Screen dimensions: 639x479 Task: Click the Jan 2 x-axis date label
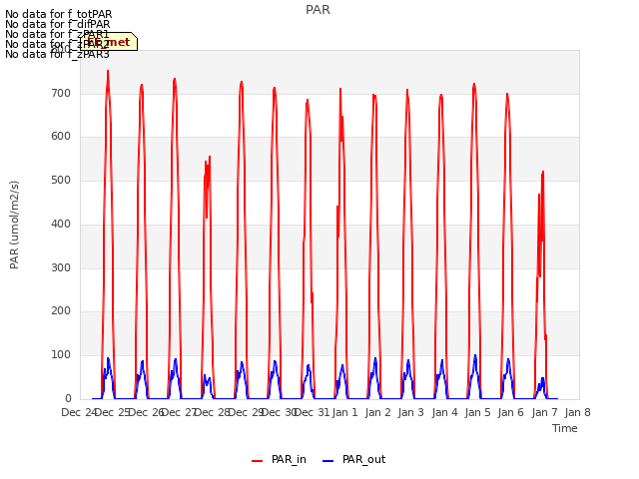pos(378,412)
